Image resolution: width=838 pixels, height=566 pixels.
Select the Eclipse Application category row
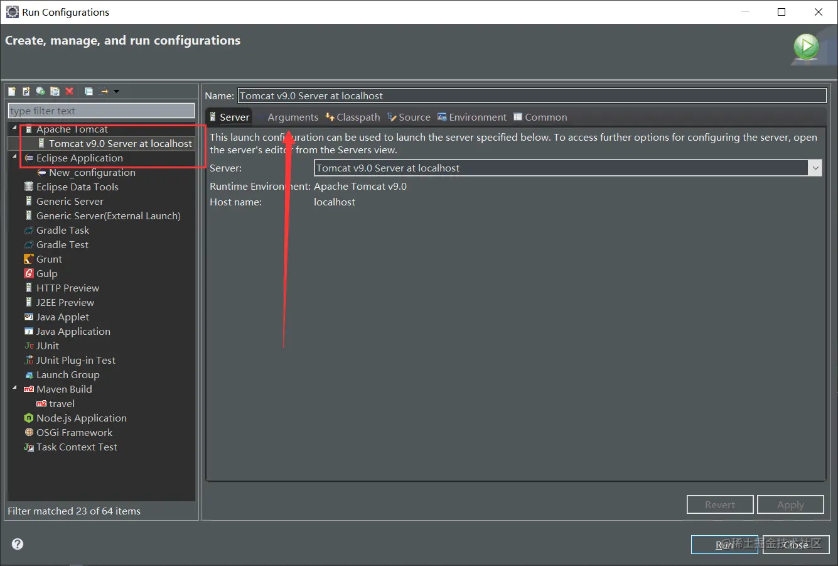pyautogui.click(x=80, y=158)
